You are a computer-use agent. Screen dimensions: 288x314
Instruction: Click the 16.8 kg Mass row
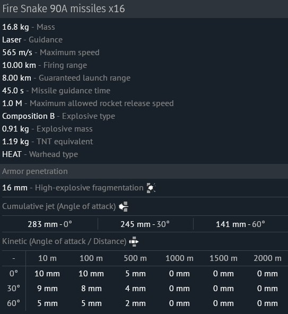(x=29, y=27)
